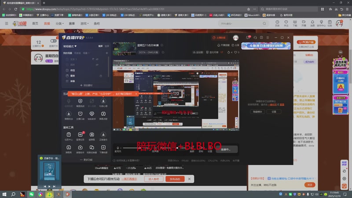Viewport: 352px width, 198px height.
Task: Expand the 常规模式 mode dropdown
Action: pyautogui.click(x=70, y=46)
